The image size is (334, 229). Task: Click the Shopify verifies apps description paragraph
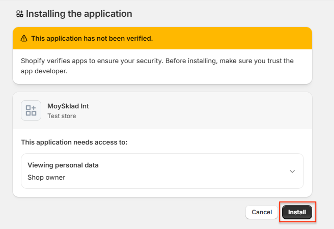pyautogui.click(x=157, y=66)
